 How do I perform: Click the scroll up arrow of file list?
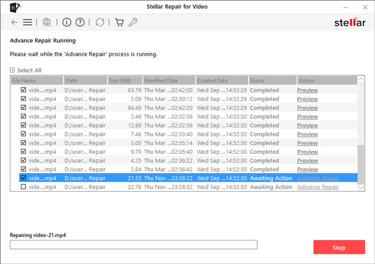pos(361,79)
